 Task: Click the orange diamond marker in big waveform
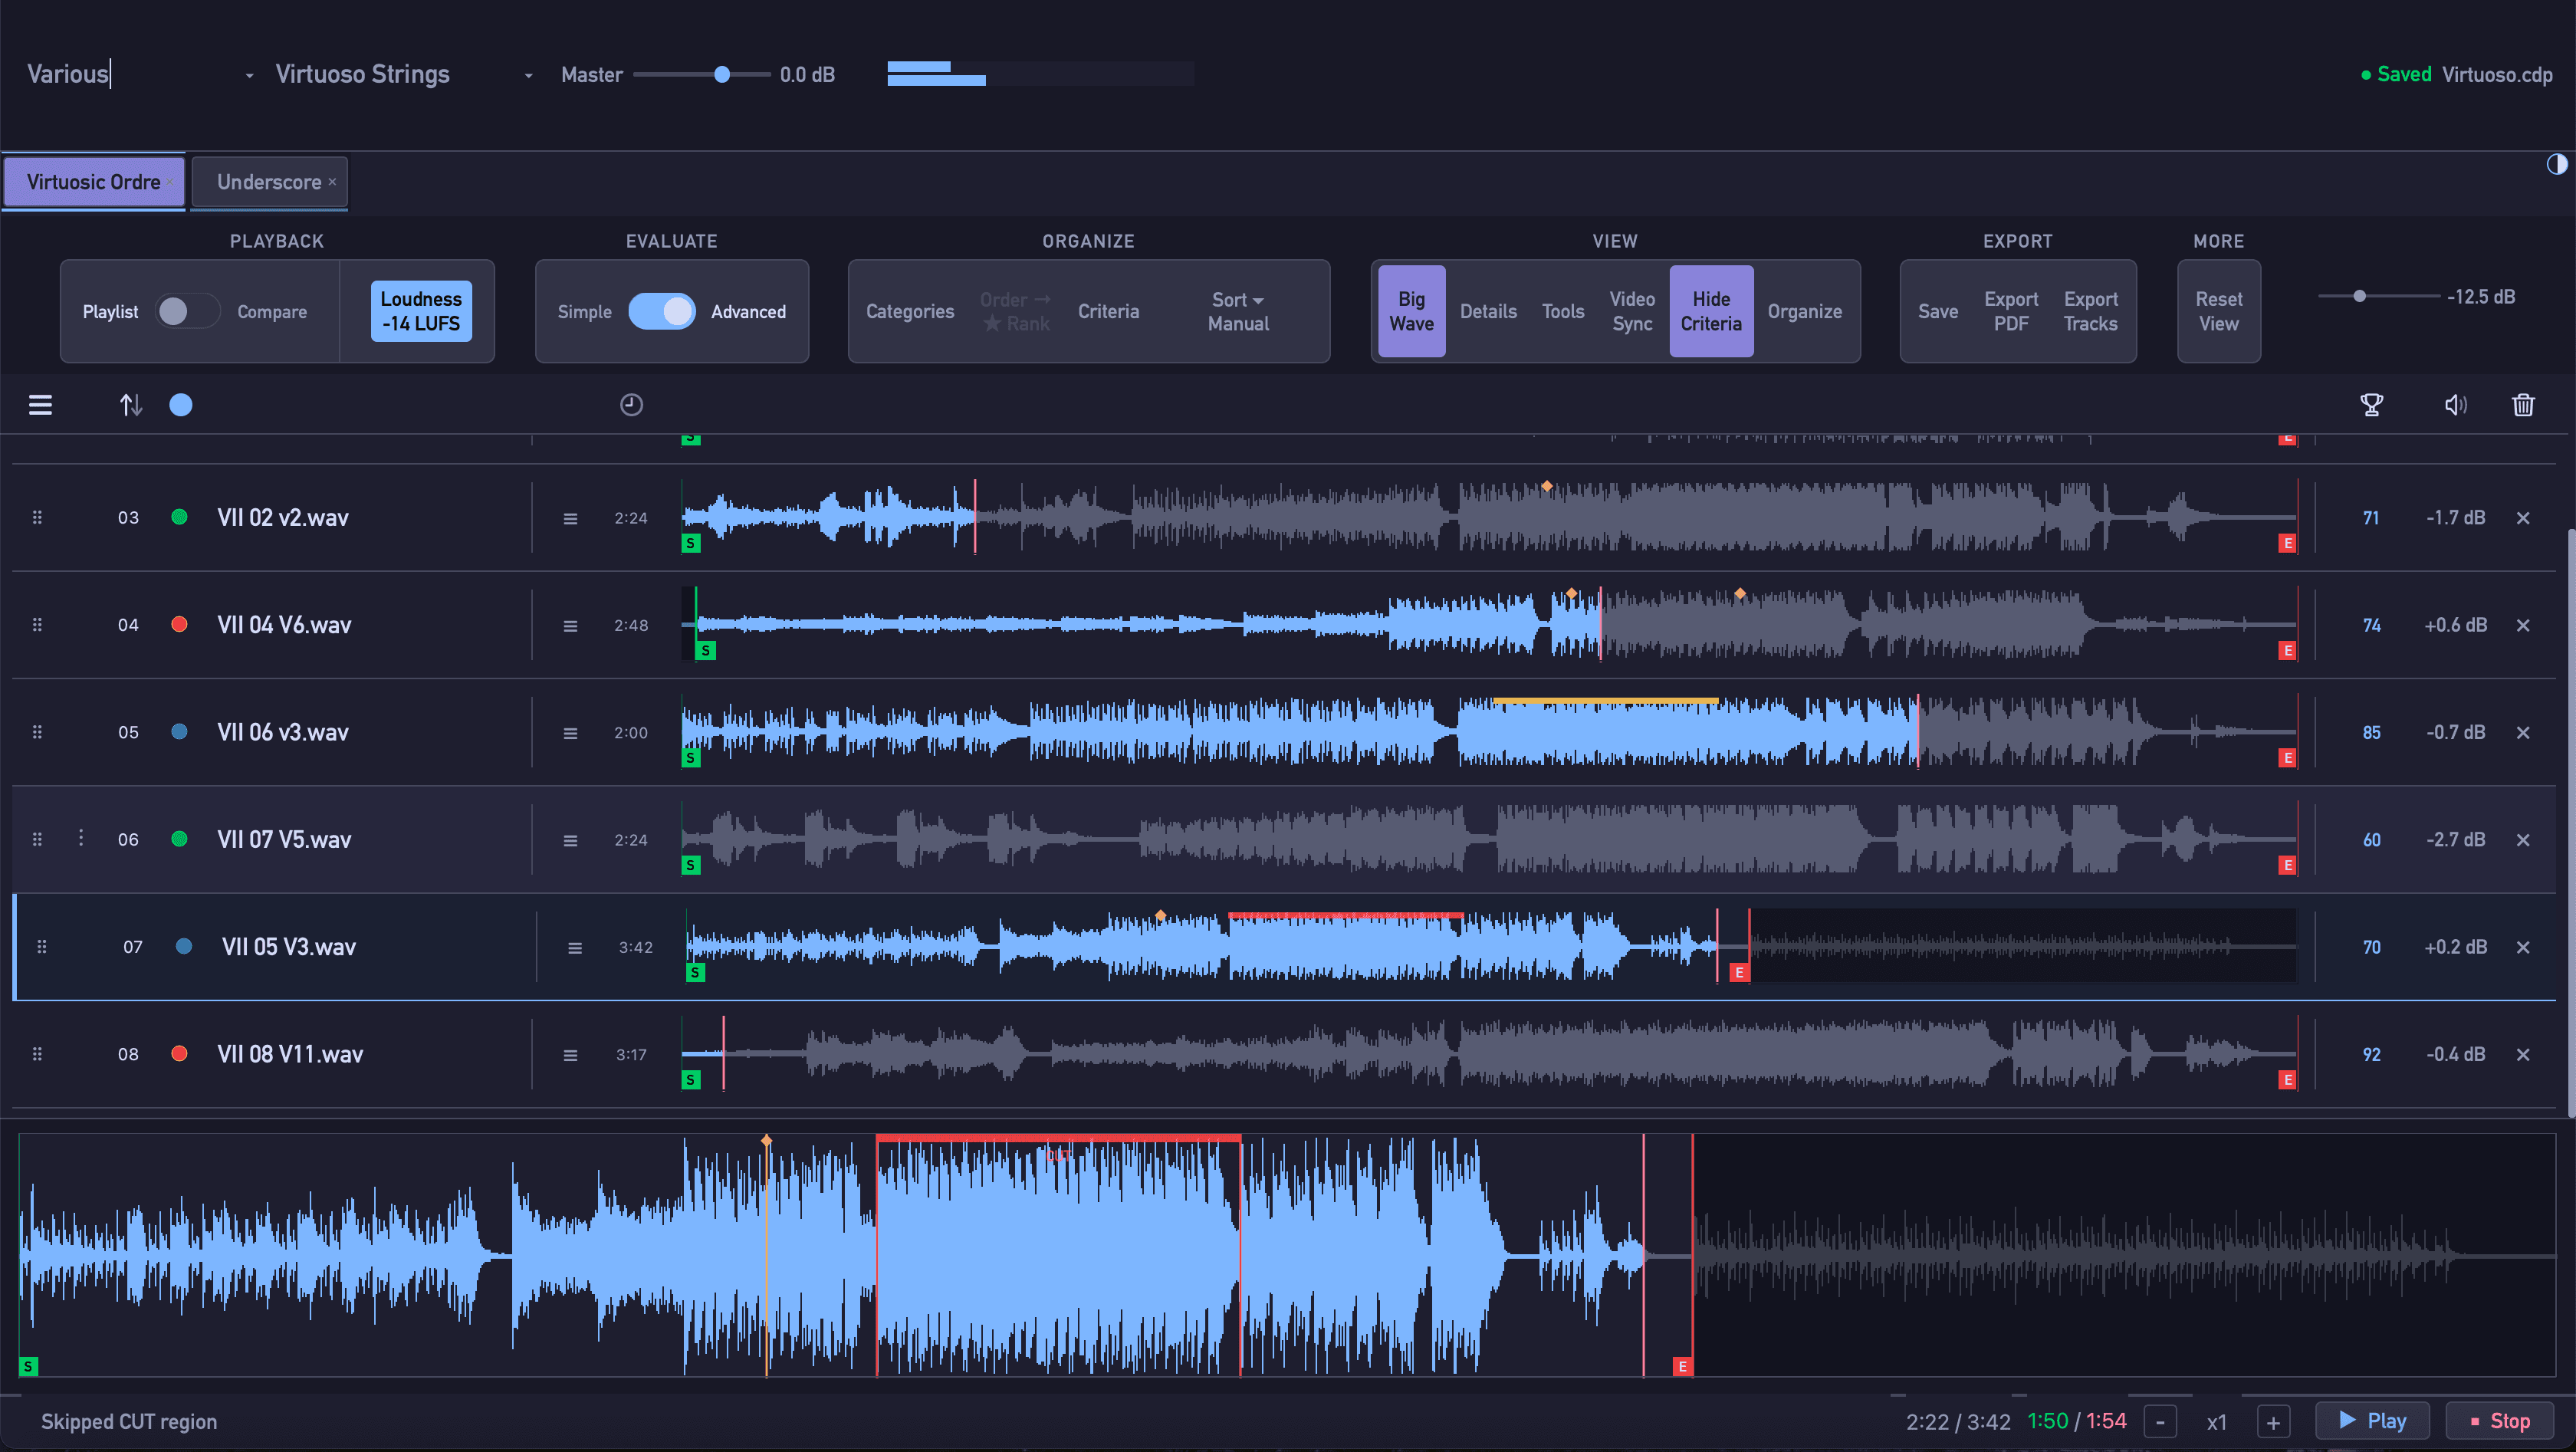(x=766, y=1140)
